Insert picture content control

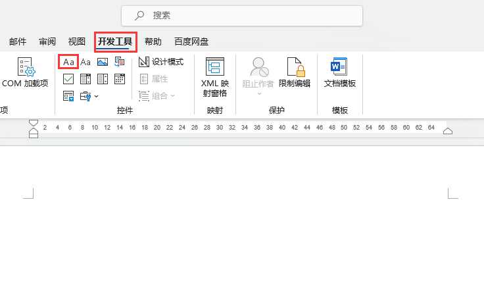click(103, 62)
